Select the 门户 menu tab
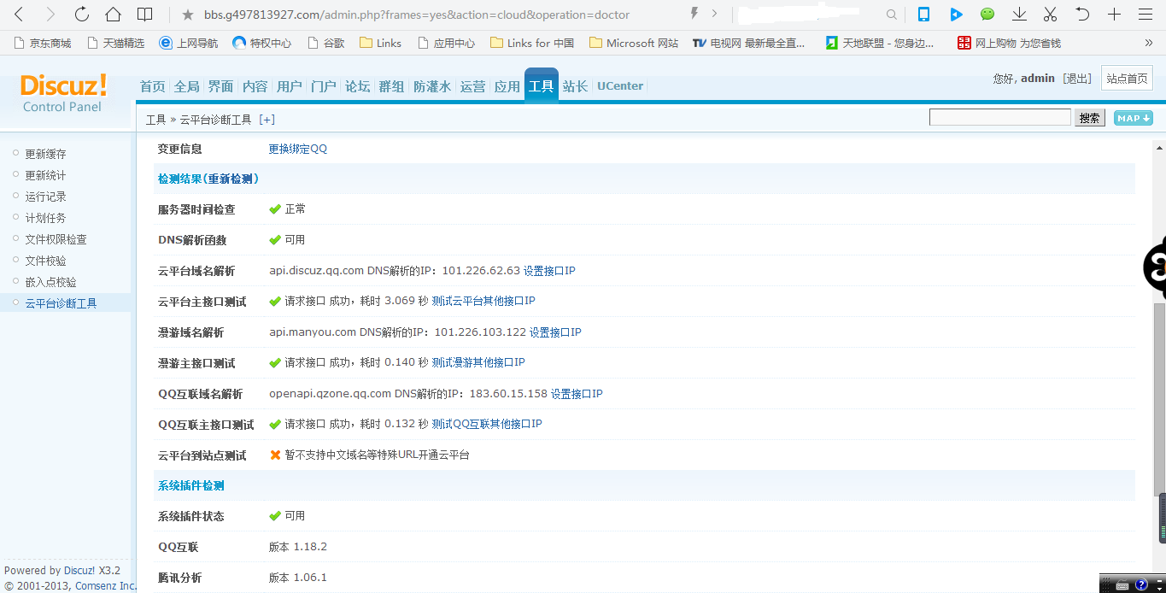Image resolution: width=1166 pixels, height=593 pixels. [324, 86]
